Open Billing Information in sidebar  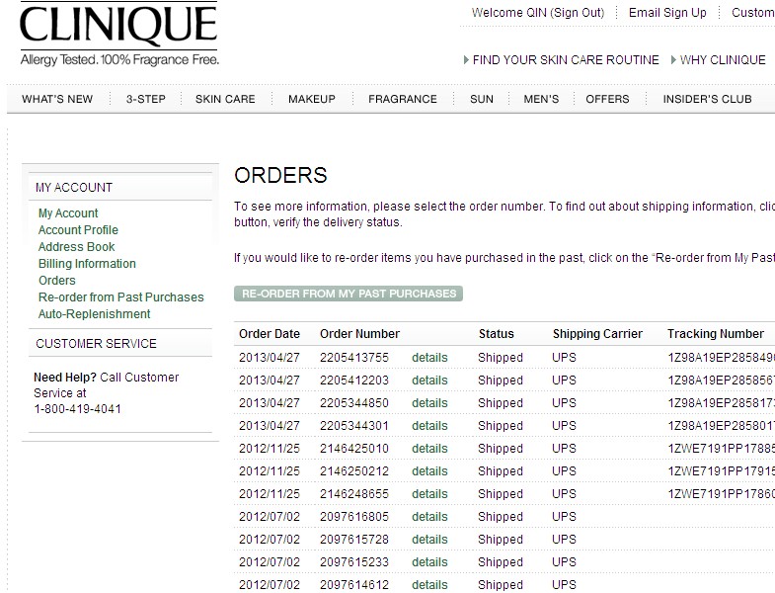click(87, 264)
